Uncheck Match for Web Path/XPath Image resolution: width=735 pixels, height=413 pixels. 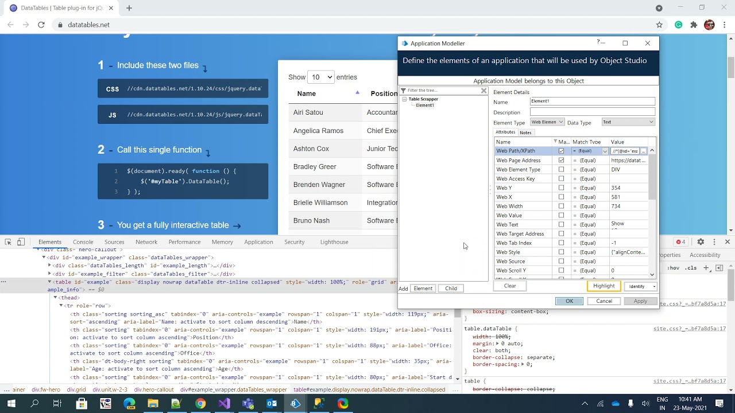point(561,151)
